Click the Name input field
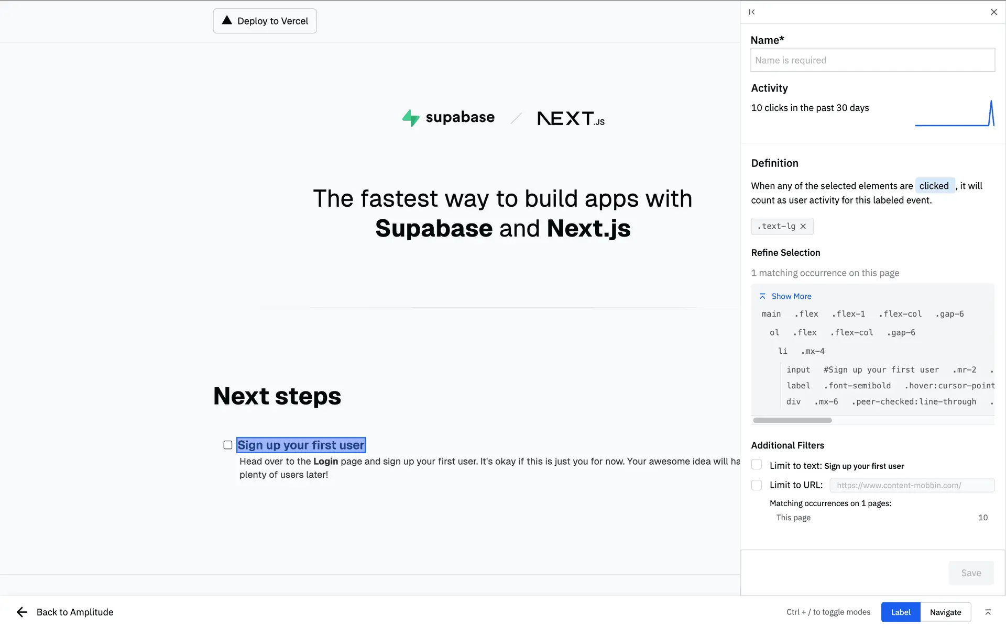Viewport: 1006px width, 628px height. click(872, 60)
